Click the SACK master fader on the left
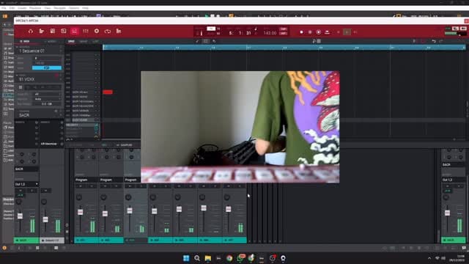 20,216
